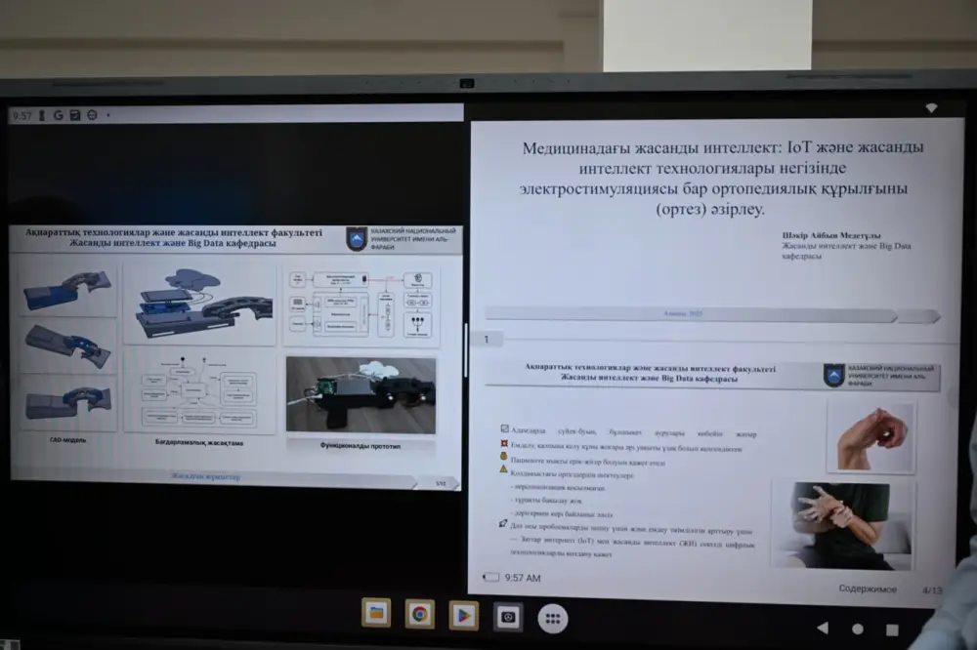Open the 4/13 page number selector

[x=931, y=589]
